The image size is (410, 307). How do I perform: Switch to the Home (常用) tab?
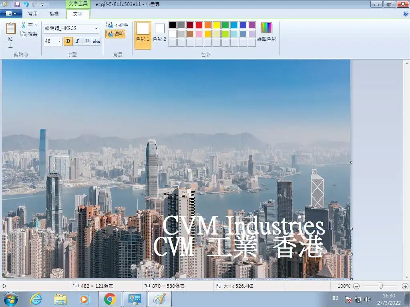[33, 14]
